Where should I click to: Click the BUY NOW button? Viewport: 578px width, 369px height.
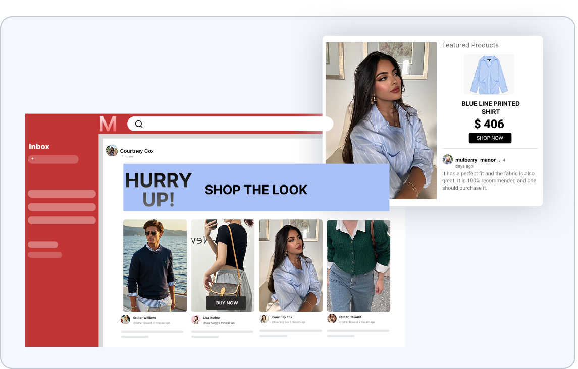227,303
